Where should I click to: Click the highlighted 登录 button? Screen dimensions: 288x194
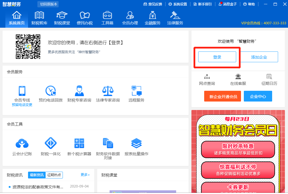tap(217, 57)
